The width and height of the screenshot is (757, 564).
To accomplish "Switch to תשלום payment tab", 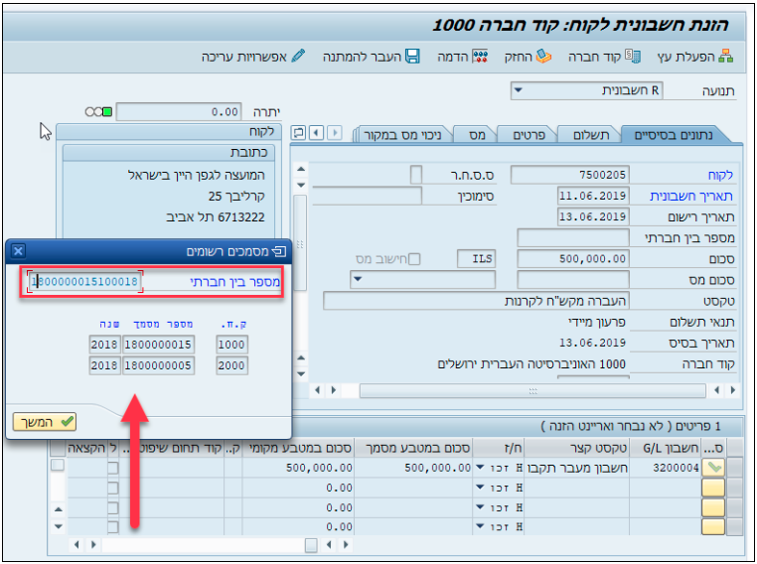I will click(591, 135).
